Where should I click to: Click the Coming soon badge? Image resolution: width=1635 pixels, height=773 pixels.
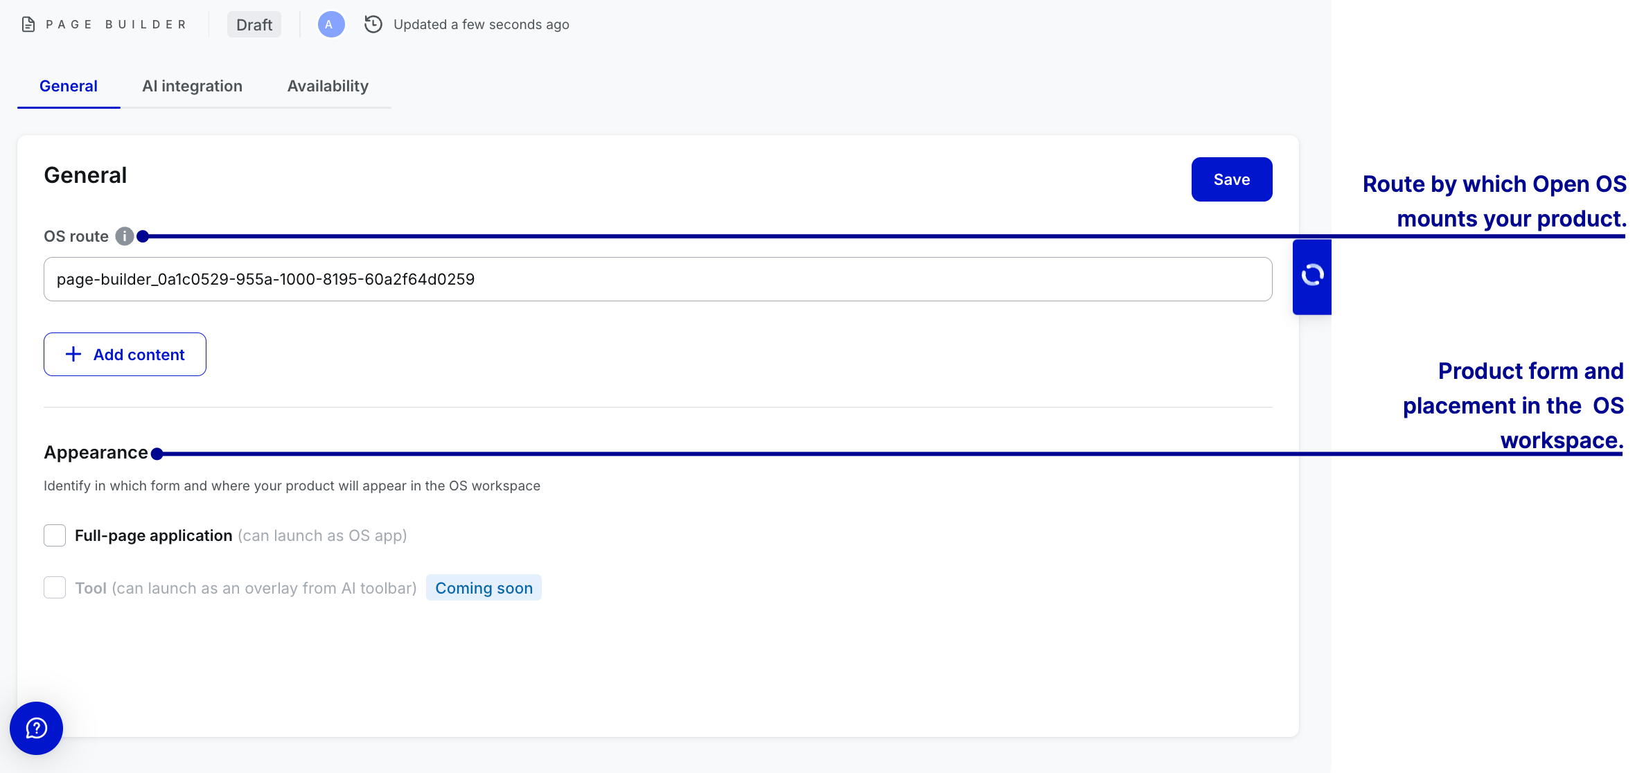484,588
